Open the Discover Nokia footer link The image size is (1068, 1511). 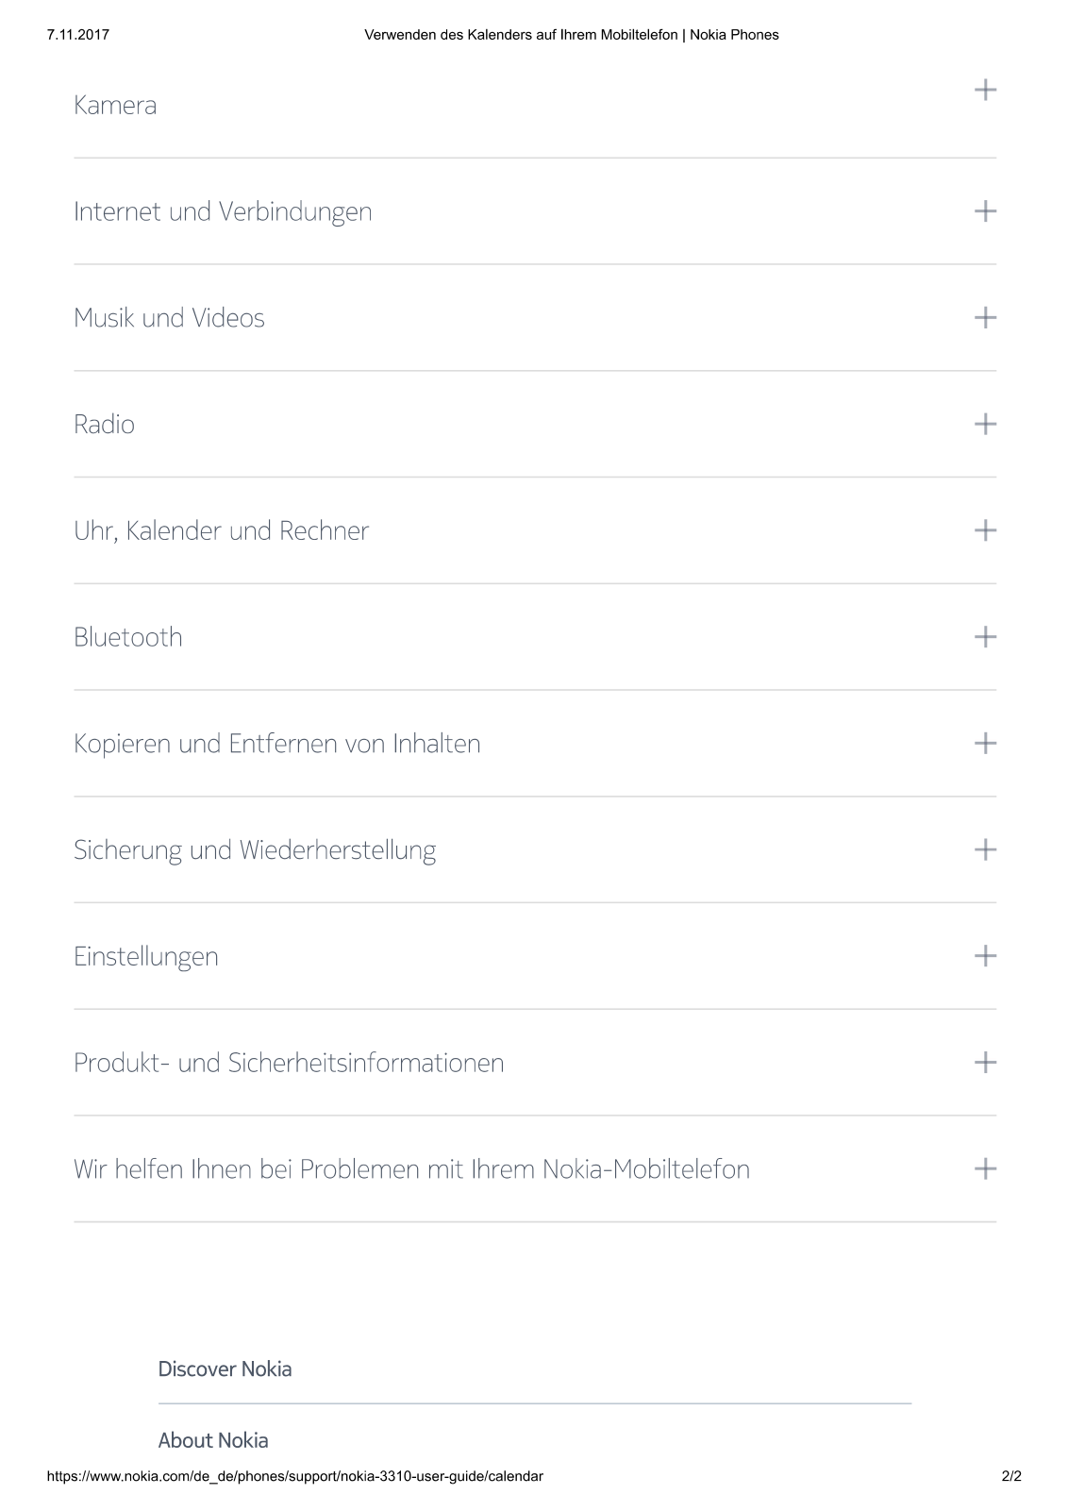[x=225, y=1368]
